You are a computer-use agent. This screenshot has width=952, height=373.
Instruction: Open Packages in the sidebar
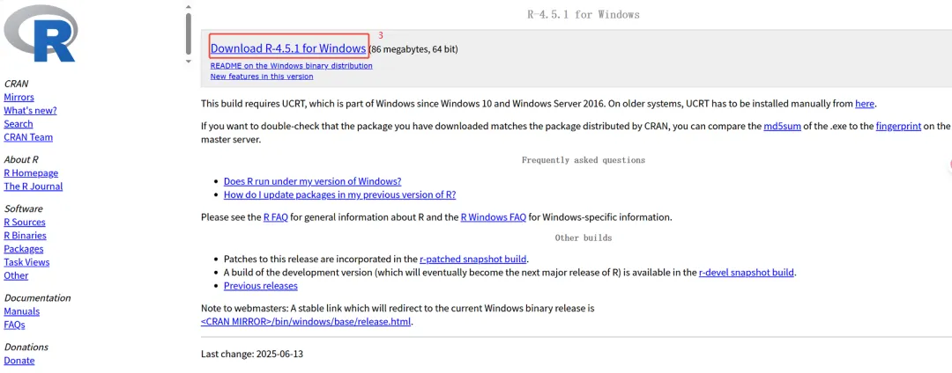coord(24,249)
